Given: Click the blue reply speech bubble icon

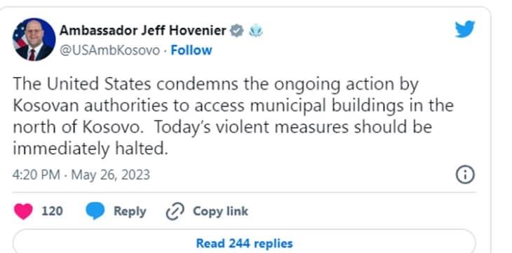Looking at the screenshot, I should [95, 211].
